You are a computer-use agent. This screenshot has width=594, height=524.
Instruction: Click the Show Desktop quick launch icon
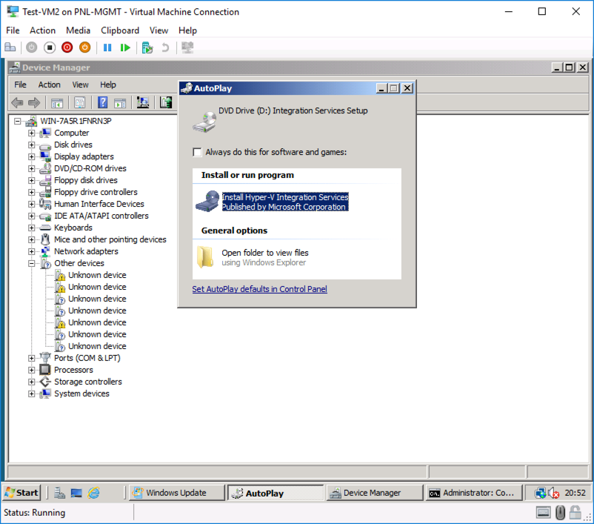point(76,493)
